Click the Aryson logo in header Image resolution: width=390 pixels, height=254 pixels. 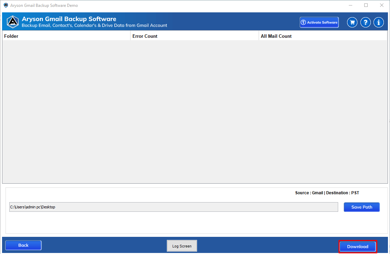(x=13, y=22)
